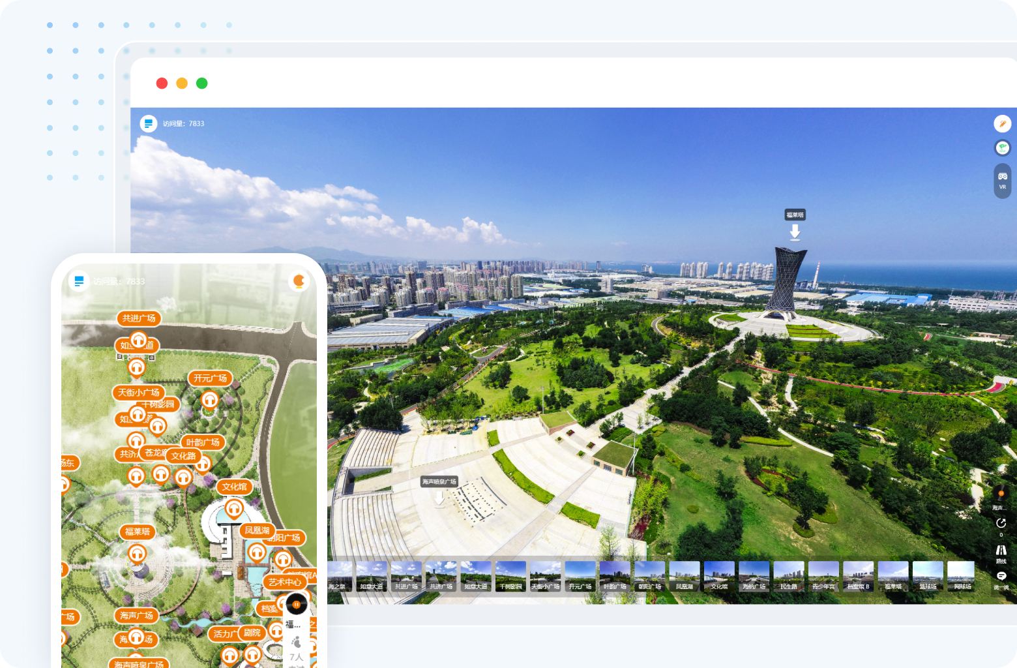The width and height of the screenshot is (1017, 668).
Task: Switch to the 福莱塔 scene thumbnail
Action: [x=893, y=577]
